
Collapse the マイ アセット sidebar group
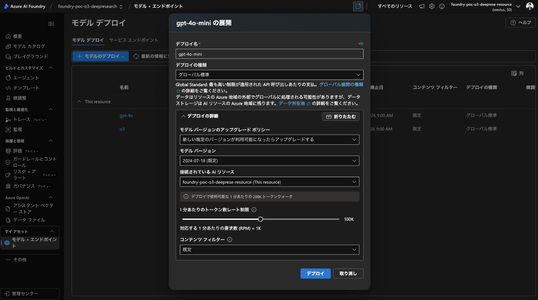click(x=52, y=231)
